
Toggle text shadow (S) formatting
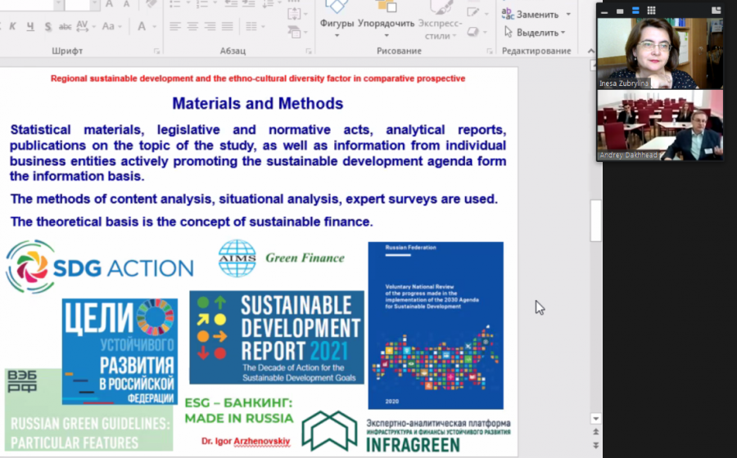point(48,26)
